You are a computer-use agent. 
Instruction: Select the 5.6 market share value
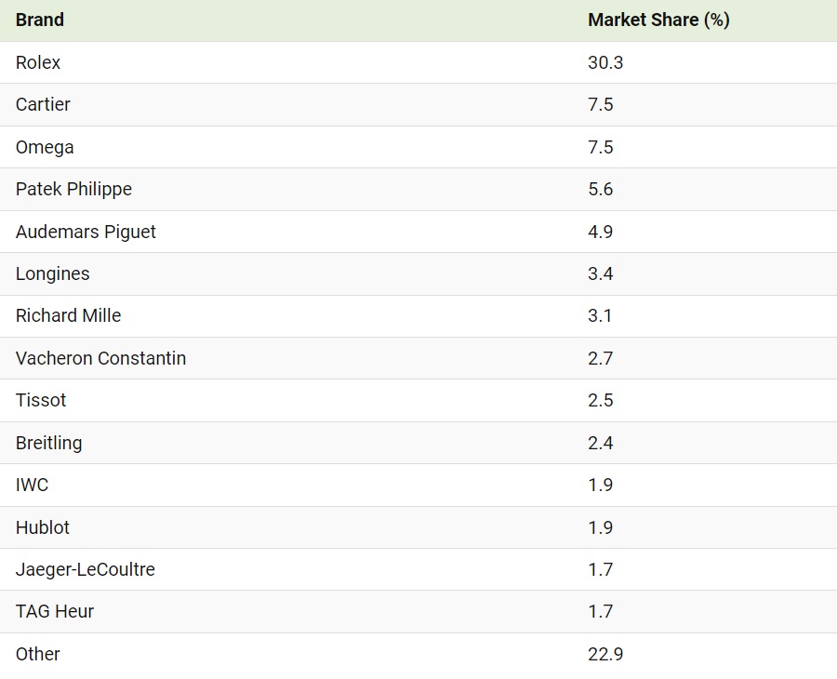[x=600, y=189]
